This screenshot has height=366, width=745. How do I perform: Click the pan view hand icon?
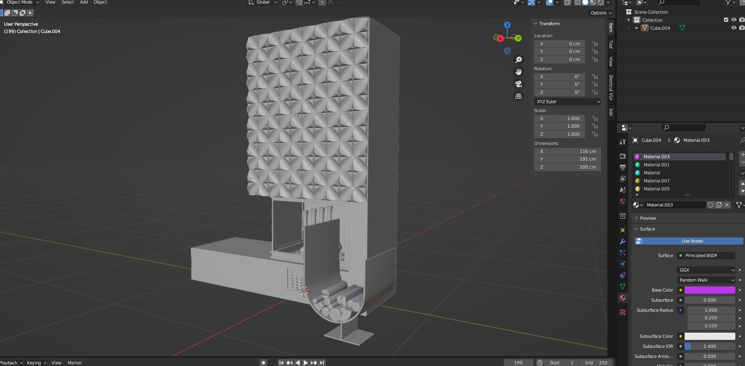519,72
